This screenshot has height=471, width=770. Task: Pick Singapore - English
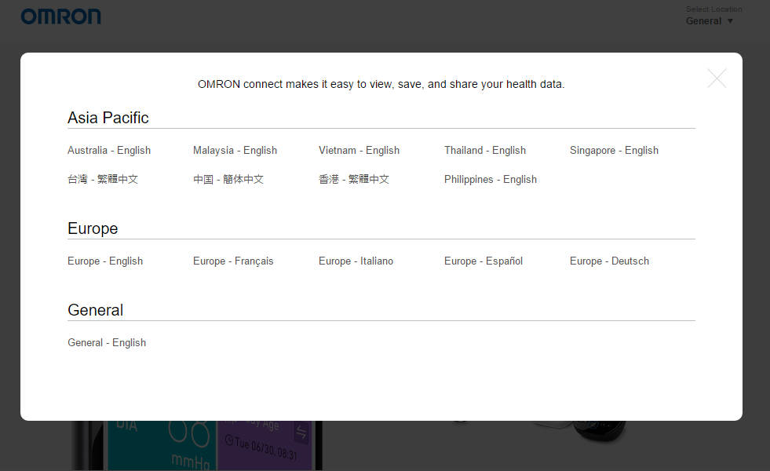pos(615,150)
